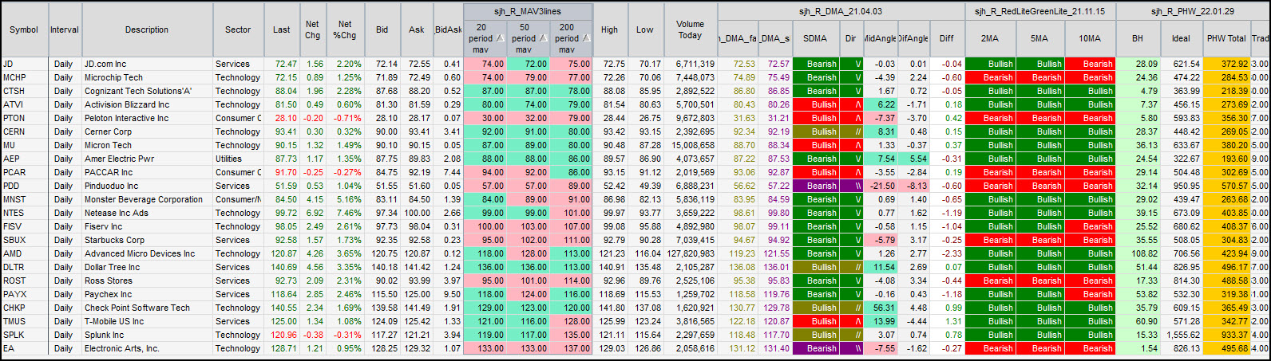This screenshot has width=1271, height=361.
Task: Click the Bullish SDMA cell for CERN
Action: click(x=815, y=131)
